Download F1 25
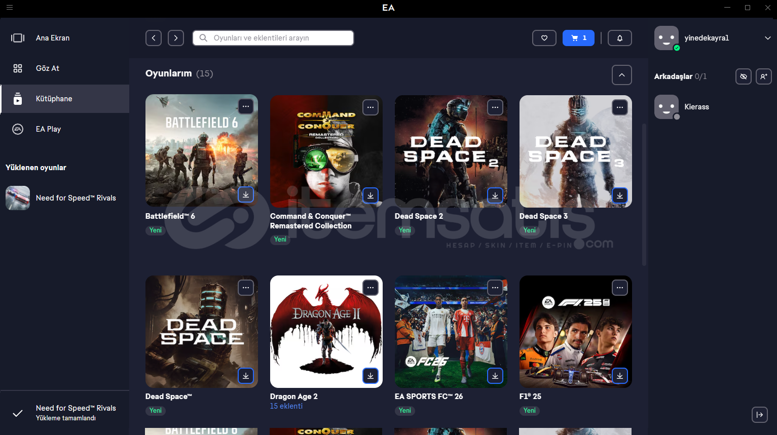777x435 pixels. (620, 376)
